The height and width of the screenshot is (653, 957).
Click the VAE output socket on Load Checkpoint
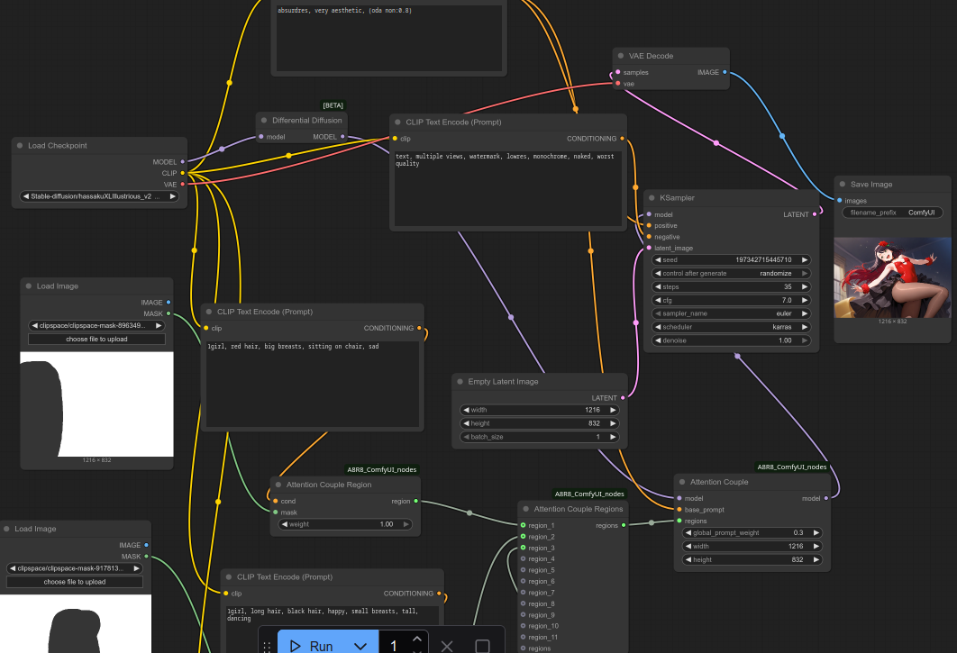[183, 185]
